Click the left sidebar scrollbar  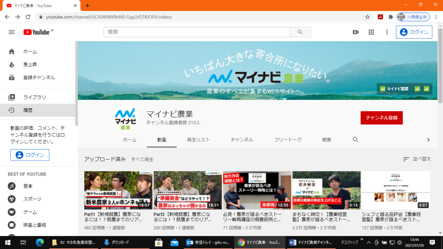pyautogui.click(x=76, y=83)
